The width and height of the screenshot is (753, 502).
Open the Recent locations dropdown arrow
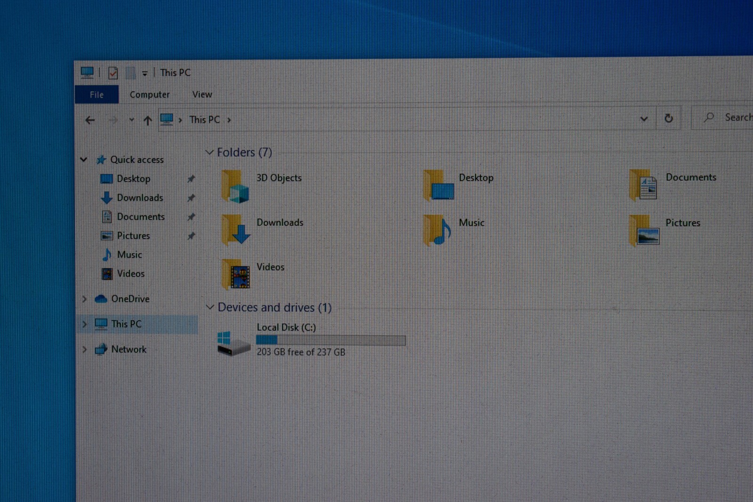click(x=131, y=120)
